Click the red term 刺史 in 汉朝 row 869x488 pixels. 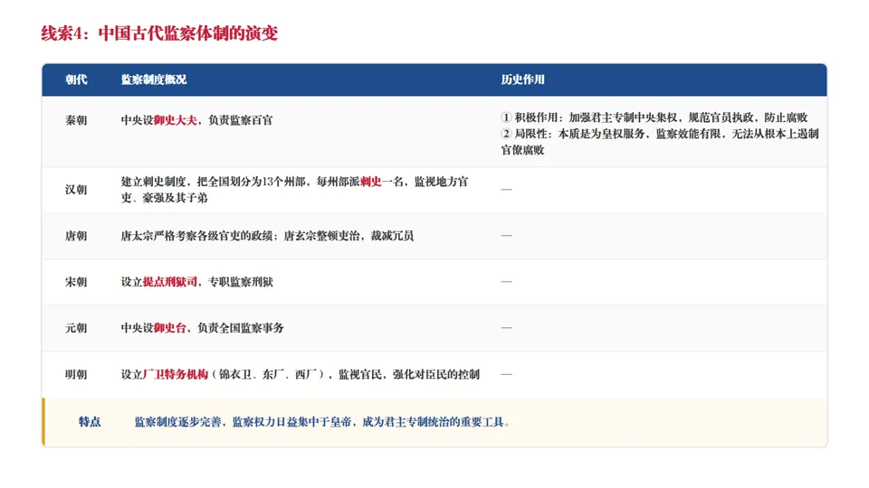point(371,182)
